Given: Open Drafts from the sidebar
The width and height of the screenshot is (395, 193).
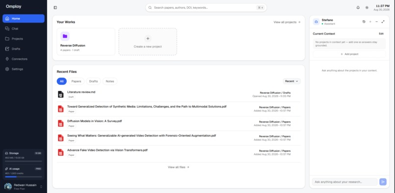Looking at the screenshot, I should pyautogui.click(x=24, y=49).
